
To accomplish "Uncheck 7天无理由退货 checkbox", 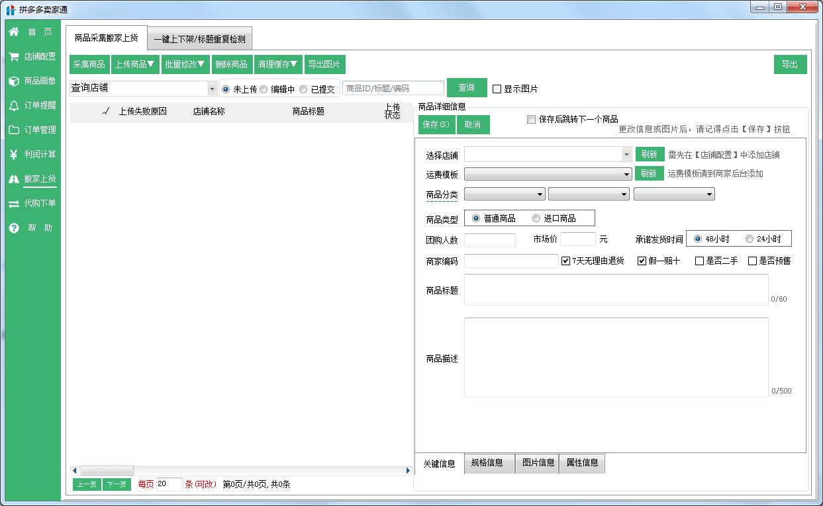I will coord(565,261).
